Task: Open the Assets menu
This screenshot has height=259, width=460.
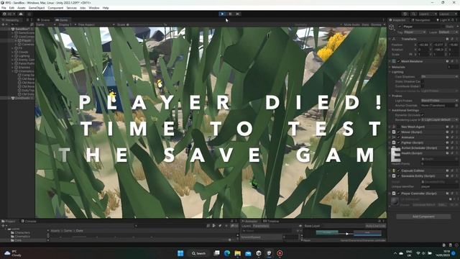Action: [21, 8]
